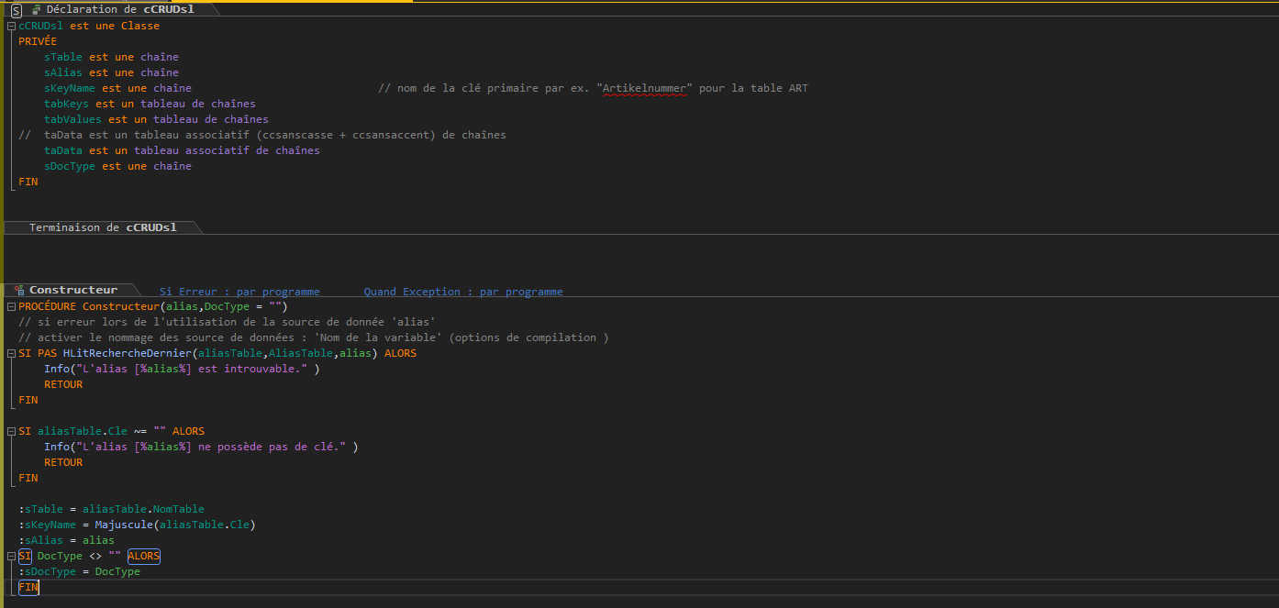Screen dimensions: 1279x608
Task: Collapse the 'PROCÉDURE Constructeur' block
Action: 11,306
